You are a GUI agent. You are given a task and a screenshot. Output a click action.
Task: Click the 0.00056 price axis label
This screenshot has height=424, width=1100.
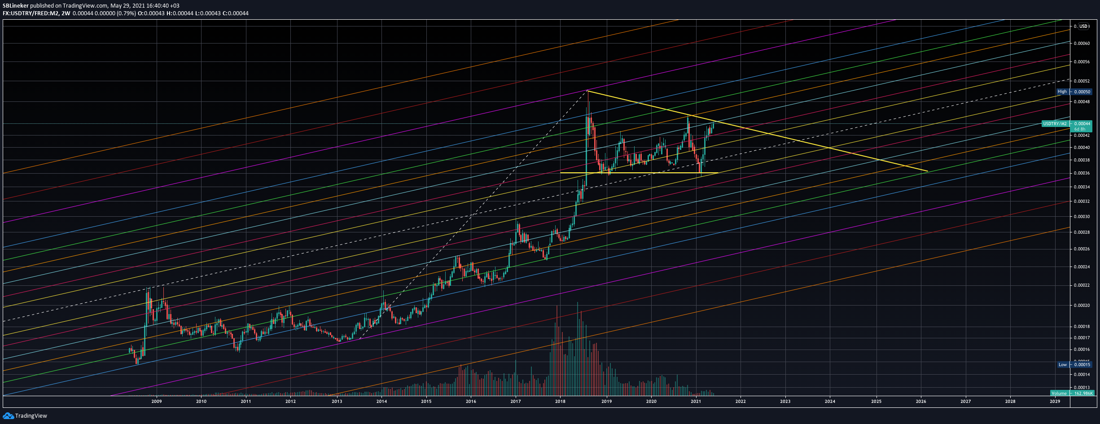click(x=1081, y=62)
